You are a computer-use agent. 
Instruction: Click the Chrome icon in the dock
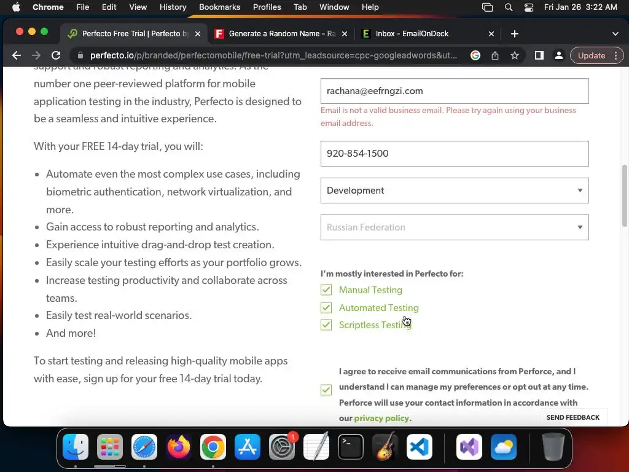click(213, 447)
